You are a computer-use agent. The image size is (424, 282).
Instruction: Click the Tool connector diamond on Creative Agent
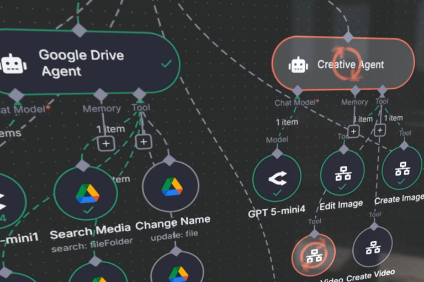click(383, 90)
